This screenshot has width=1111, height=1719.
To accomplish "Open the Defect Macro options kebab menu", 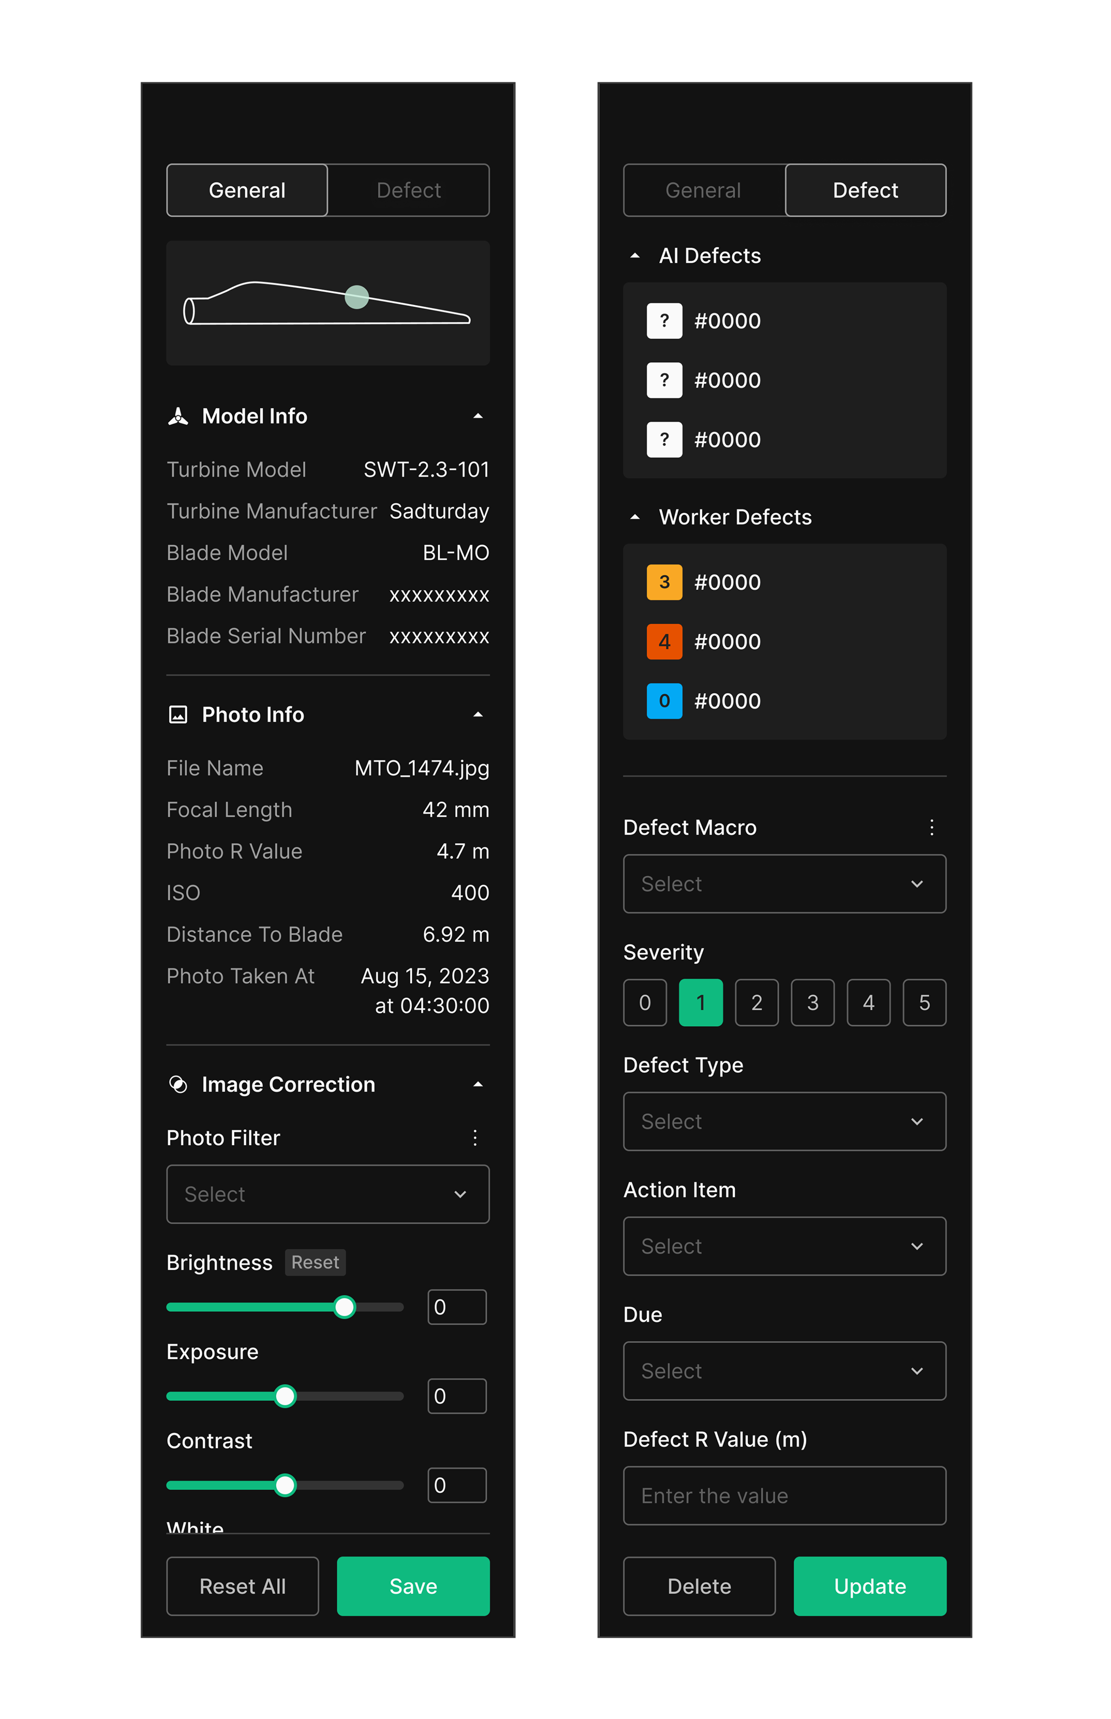I will point(931,828).
